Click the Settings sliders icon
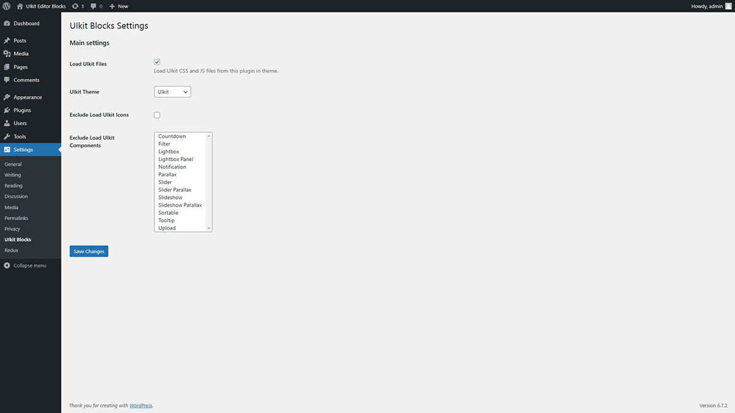 click(x=7, y=149)
